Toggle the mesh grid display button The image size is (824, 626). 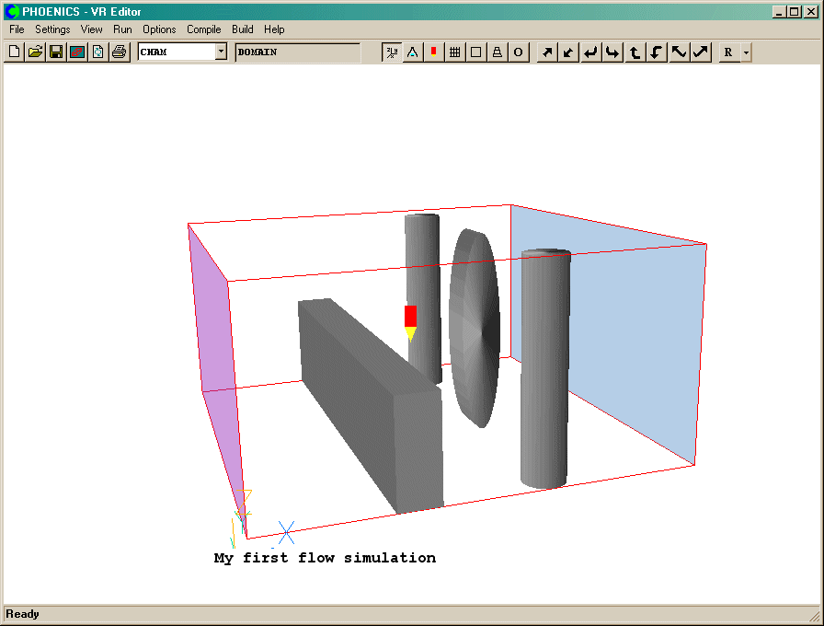click(454, 52)
